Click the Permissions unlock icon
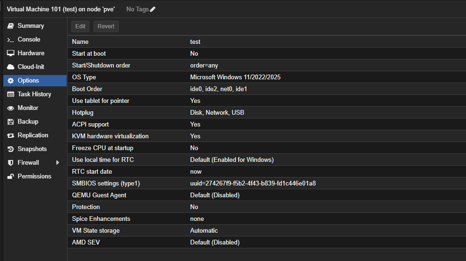 pyautogui.click(x=10, y=177)
